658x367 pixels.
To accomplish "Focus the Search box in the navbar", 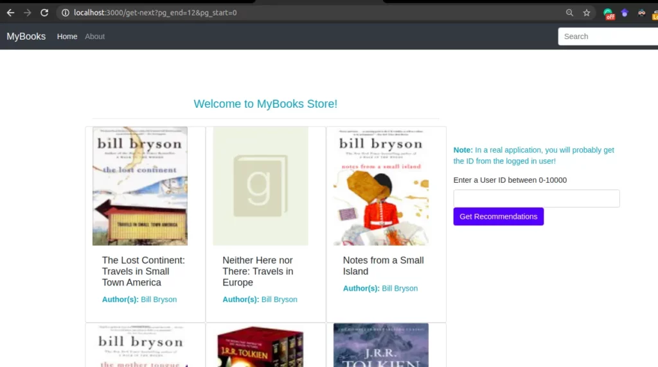I will (608, 37).
